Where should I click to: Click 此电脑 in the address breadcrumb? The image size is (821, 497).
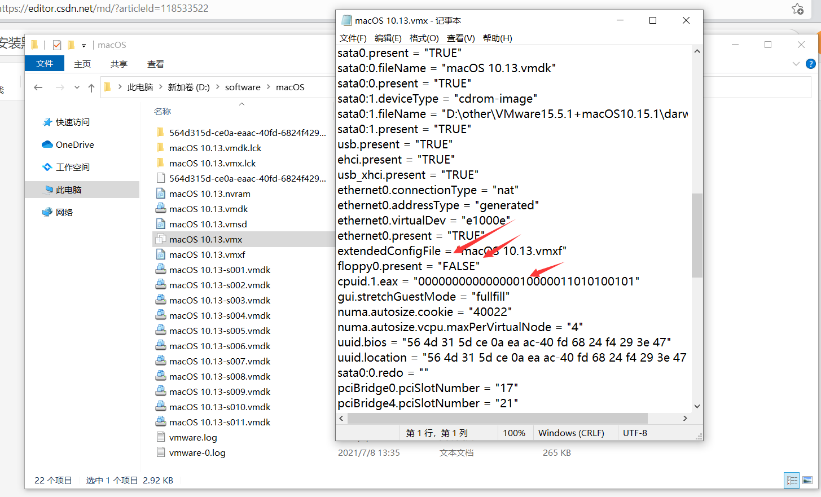click(140, 87)
